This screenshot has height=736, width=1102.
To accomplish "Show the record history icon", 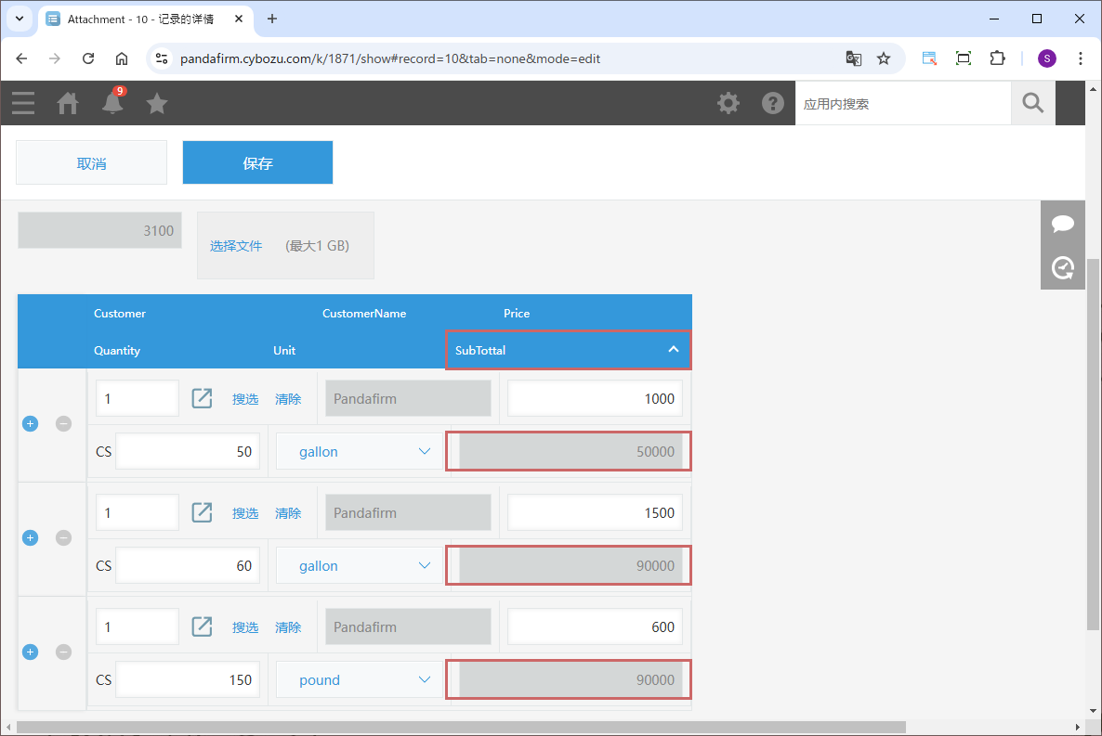I will [x=1063, y=268].
